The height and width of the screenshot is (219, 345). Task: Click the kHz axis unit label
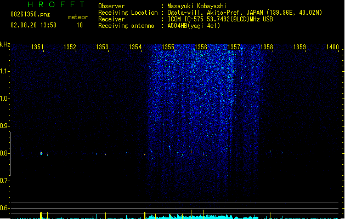5,44
